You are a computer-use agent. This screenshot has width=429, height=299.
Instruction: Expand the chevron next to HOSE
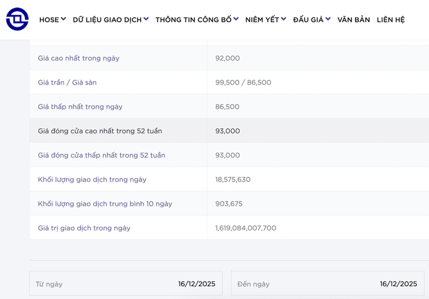click(63, 19)
